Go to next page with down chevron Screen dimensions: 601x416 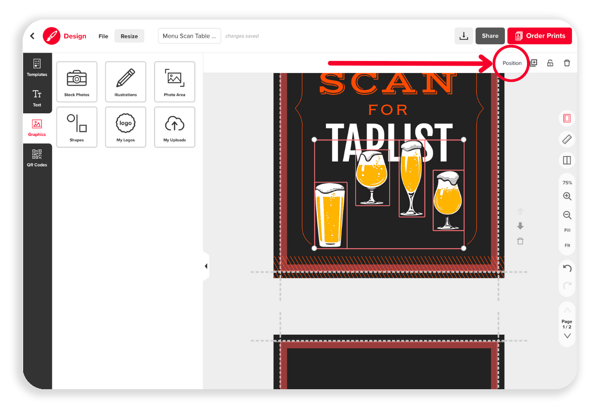567,336
